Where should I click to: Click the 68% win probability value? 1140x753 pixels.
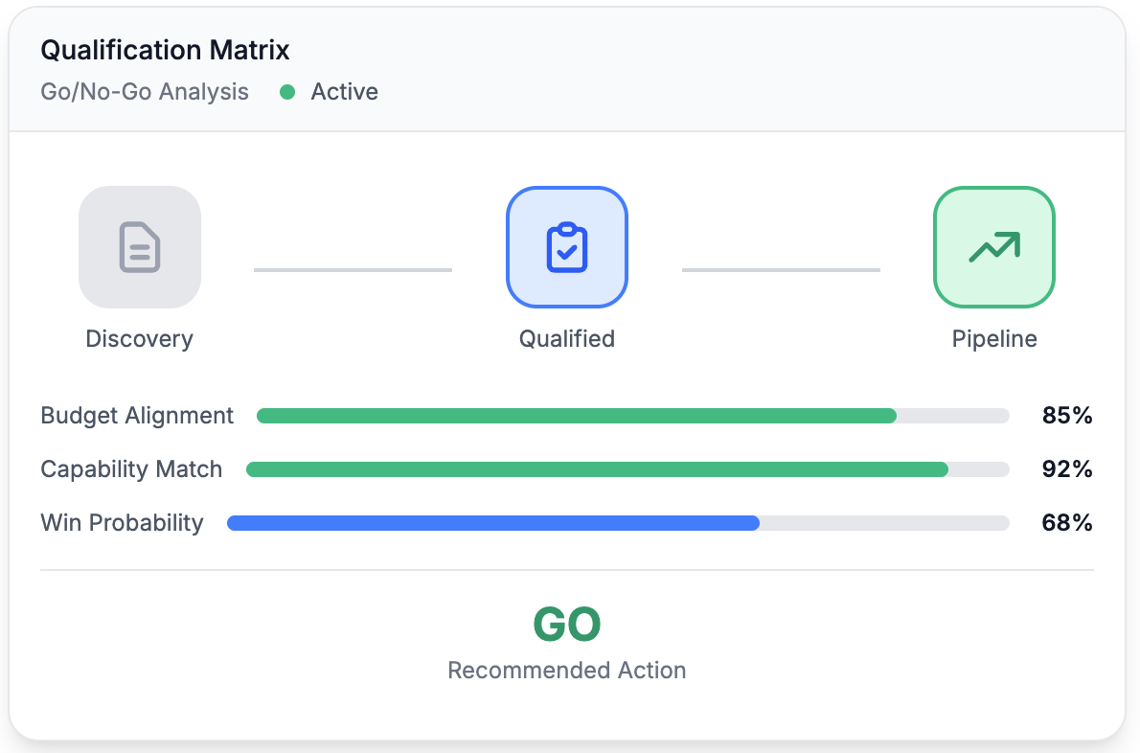tap(1066, 523)
